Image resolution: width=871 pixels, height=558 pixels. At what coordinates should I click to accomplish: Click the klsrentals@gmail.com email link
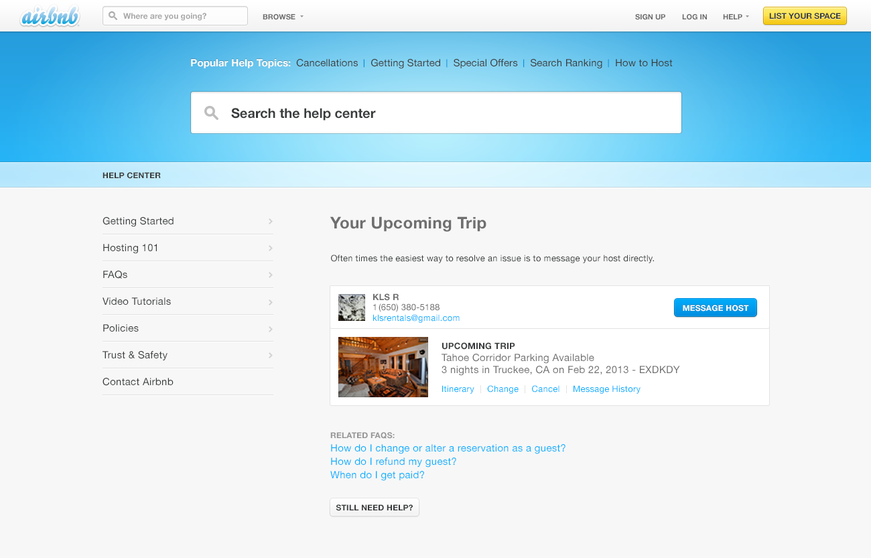[x=416, y=318]
